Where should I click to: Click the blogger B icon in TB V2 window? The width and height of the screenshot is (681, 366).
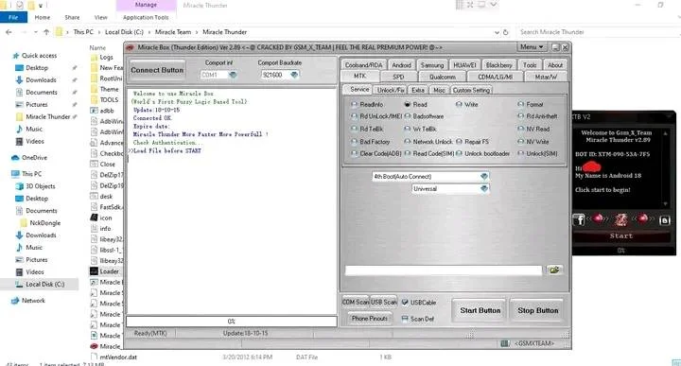[665, 220]
